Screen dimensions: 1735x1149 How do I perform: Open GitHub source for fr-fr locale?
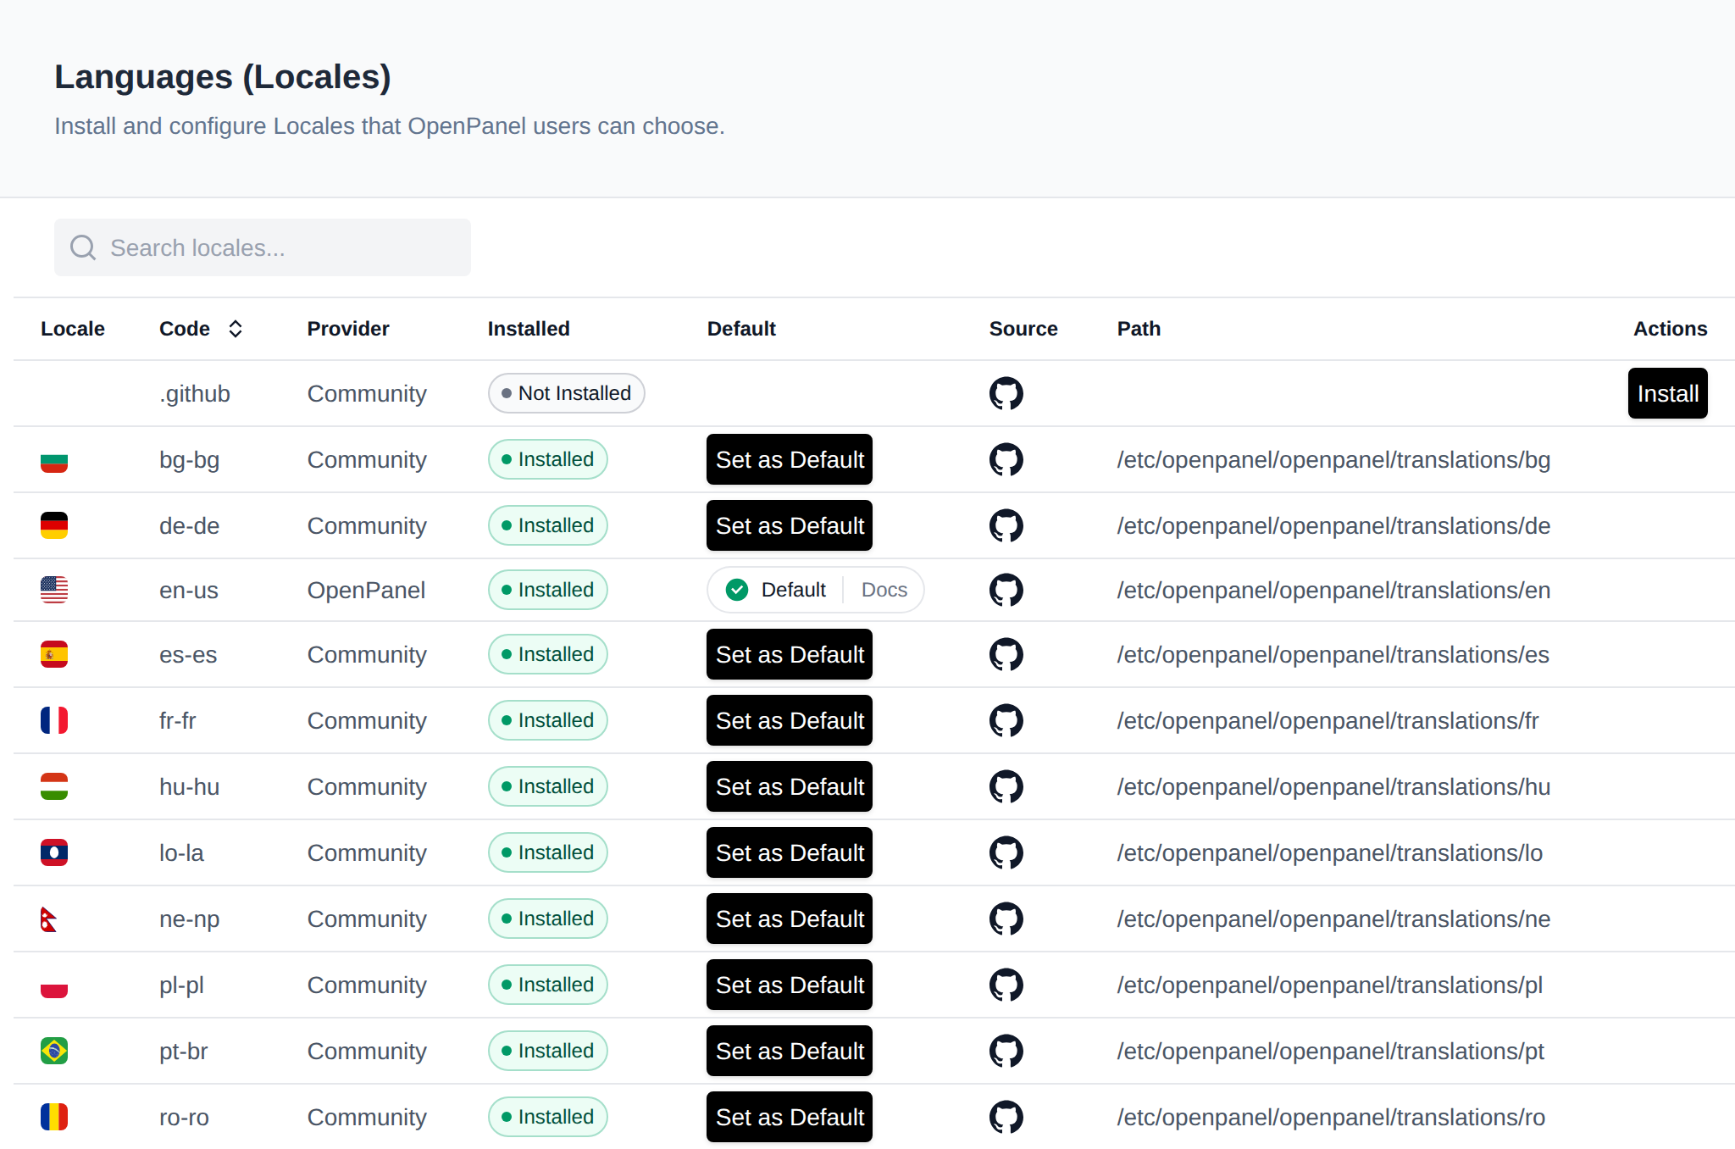1006,720
